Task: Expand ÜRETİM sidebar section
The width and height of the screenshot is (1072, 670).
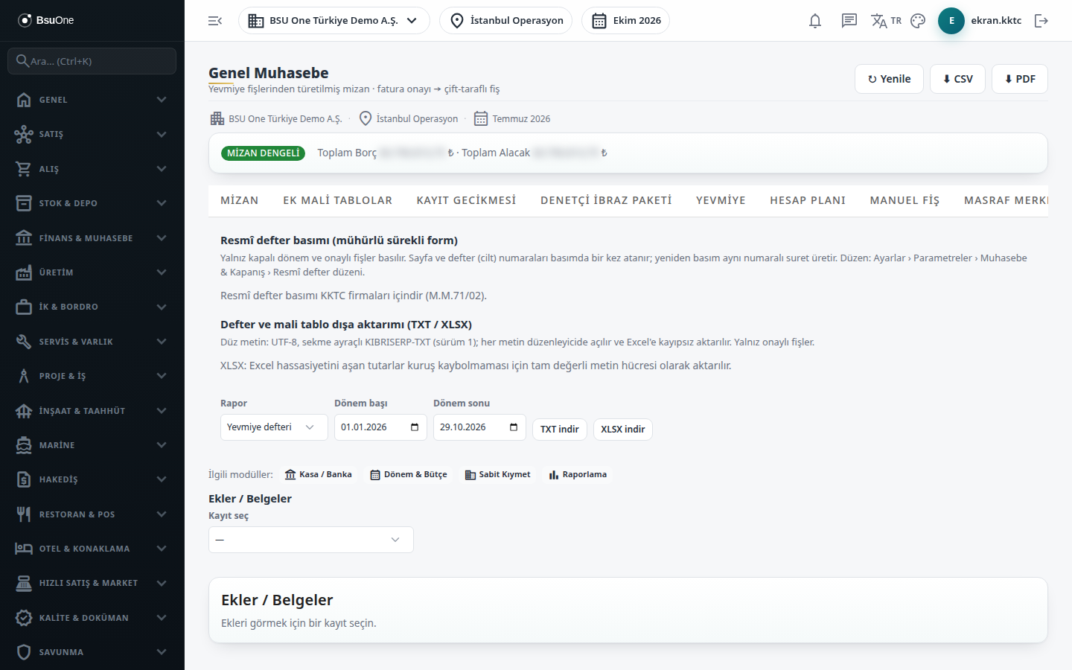Action: point(92,272)
